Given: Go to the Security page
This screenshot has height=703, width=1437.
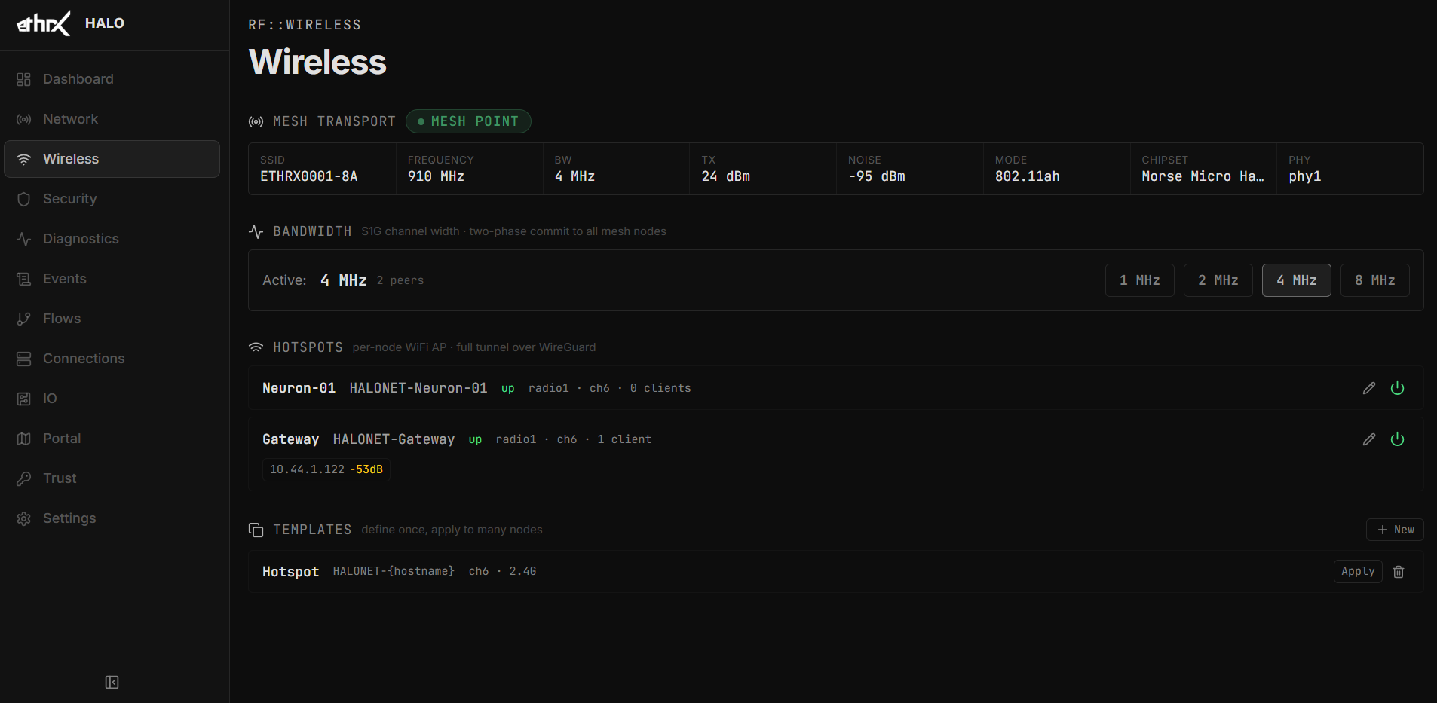Looking at the screenshot, I should pyautogui.click(x=112, y=199).
